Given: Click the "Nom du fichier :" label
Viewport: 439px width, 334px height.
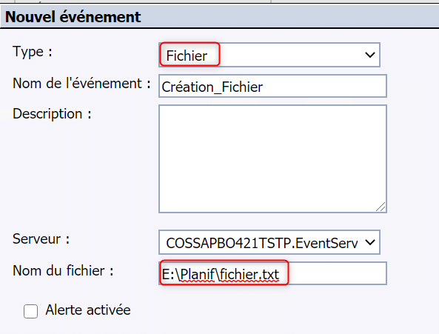Looking at the screenshot, I should tap(63, 271).
